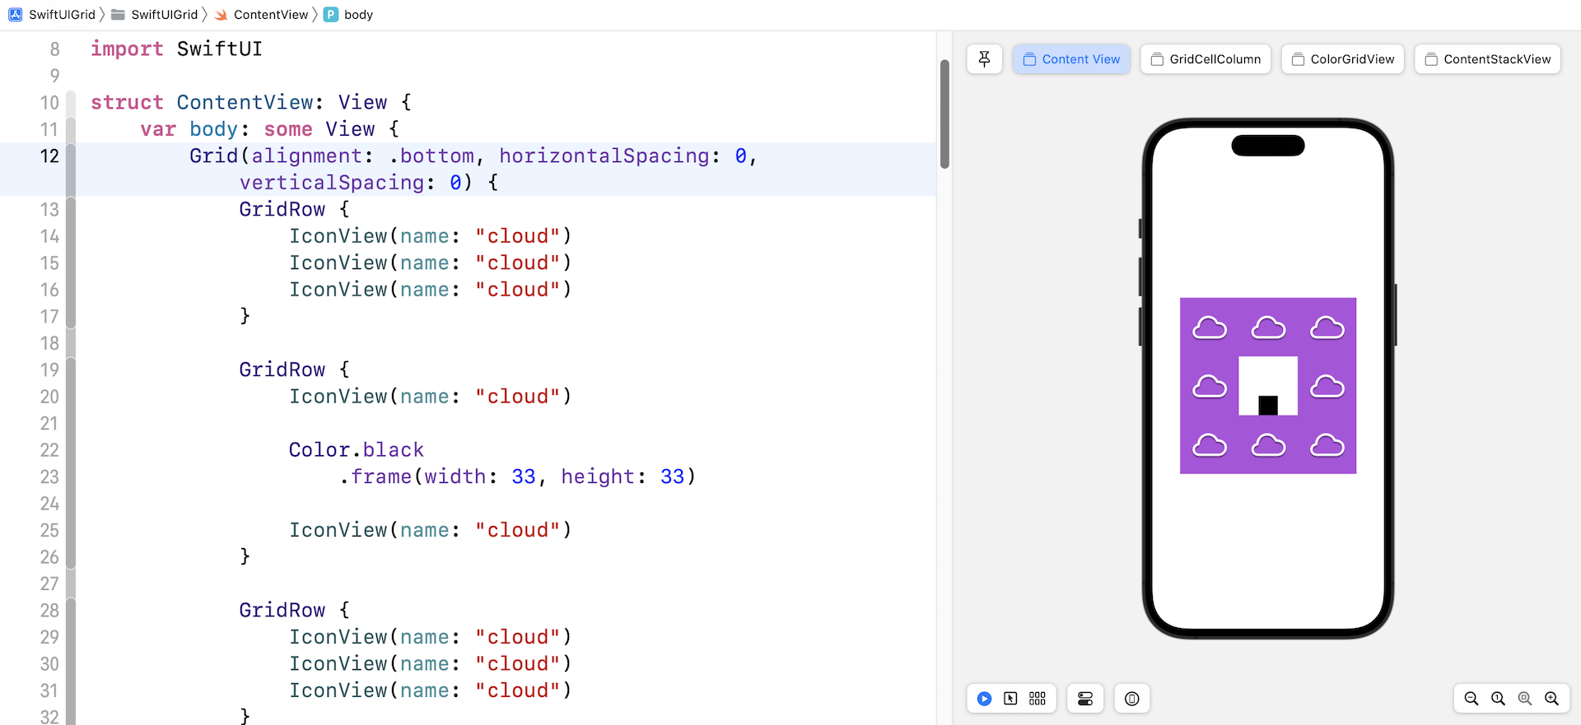Open SwiftUIGrid project breadcrumb
This screenshot has width=1581, height=725.
[53, 15]
